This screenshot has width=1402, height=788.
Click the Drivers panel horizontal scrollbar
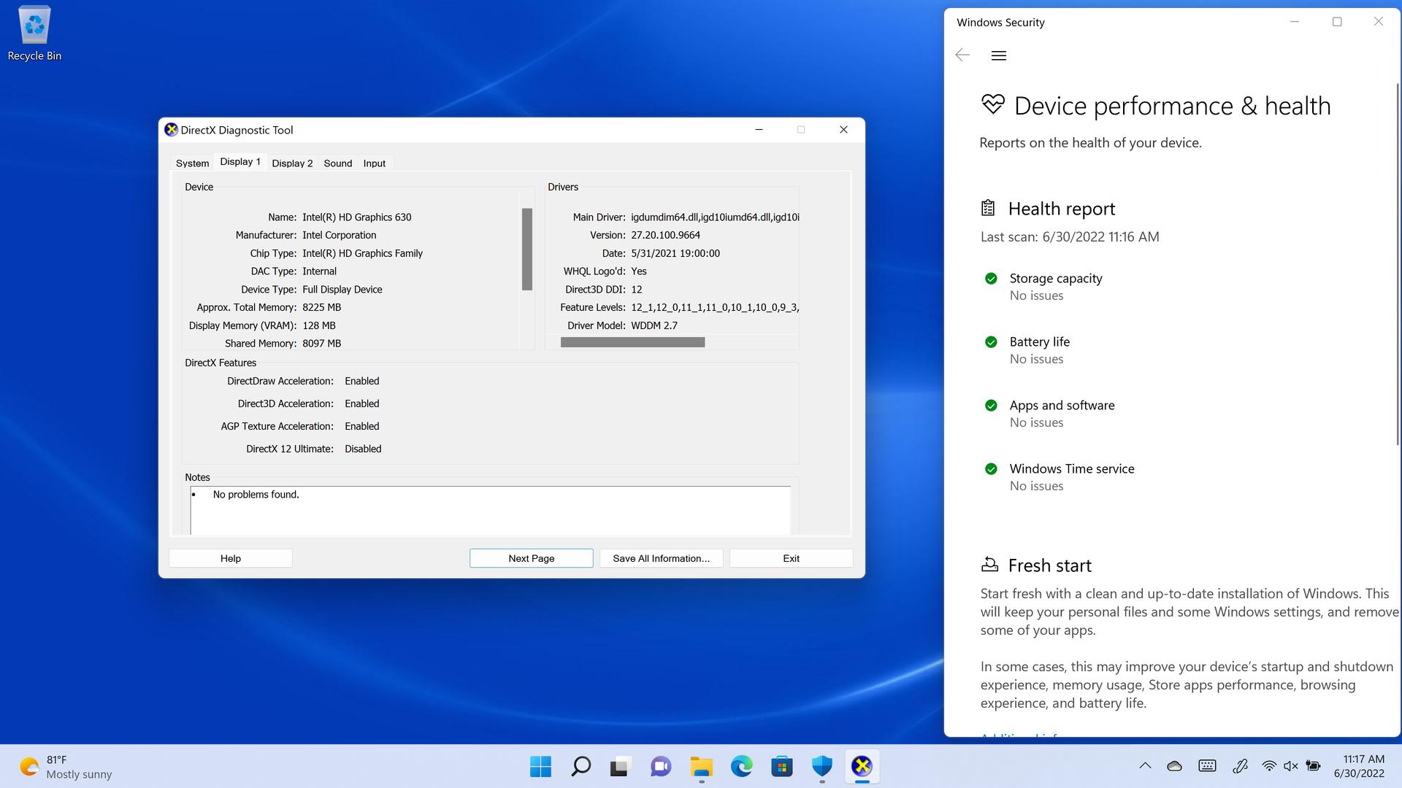click(632, 342)
